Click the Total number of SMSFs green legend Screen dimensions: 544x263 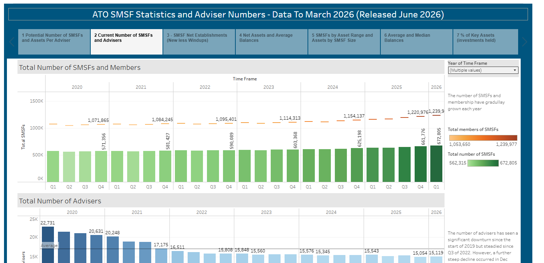coord(483,163)
